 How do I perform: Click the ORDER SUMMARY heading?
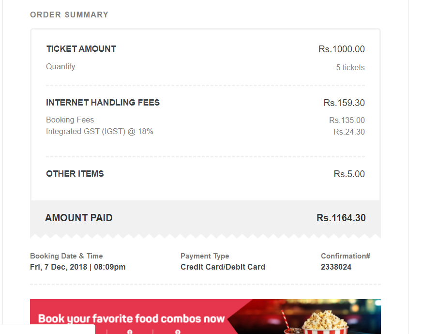pos(69,15)
